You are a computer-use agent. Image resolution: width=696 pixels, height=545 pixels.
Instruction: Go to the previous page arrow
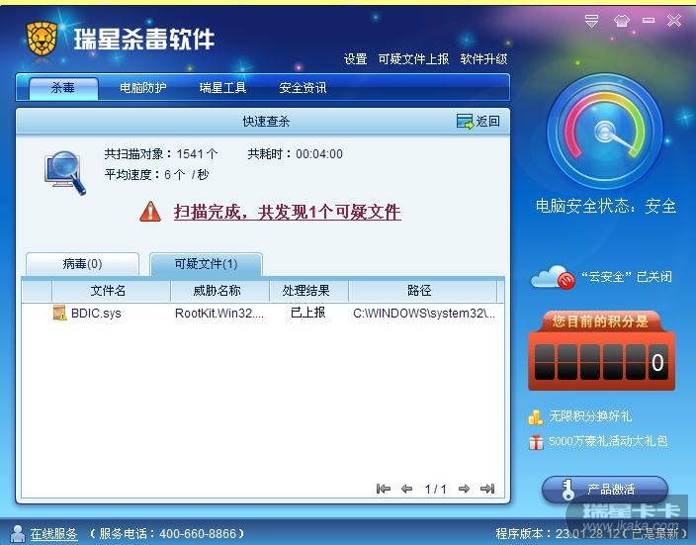[406, 489]
